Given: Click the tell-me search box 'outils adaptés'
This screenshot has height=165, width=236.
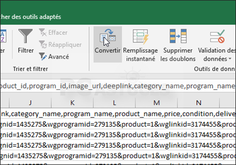Looking at the screenshot, I should tap(31, 17).
